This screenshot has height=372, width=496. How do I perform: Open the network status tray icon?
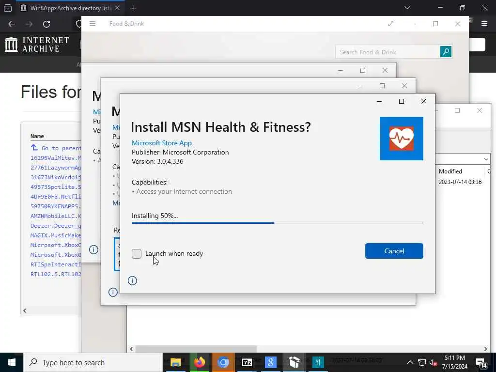422,362
